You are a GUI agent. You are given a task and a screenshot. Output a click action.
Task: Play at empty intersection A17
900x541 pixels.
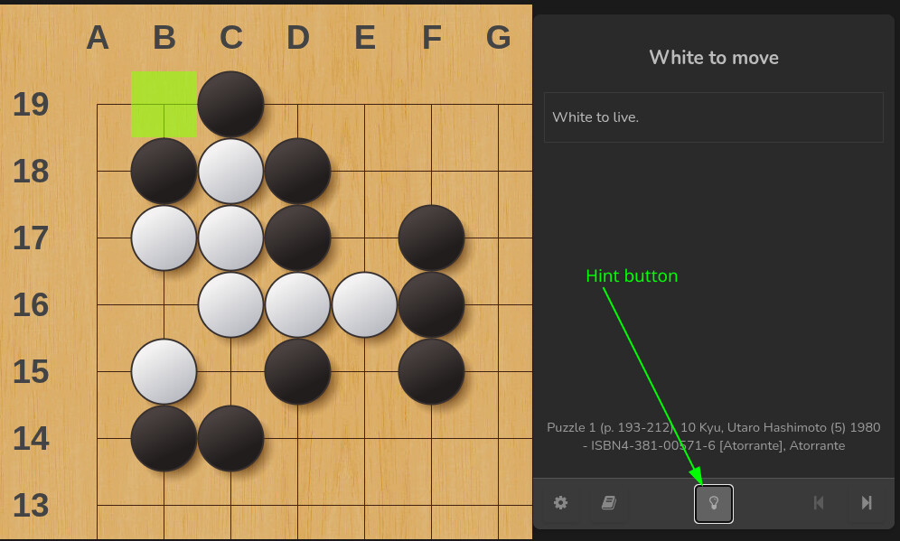pyautogui.click(x=97, y=238)
